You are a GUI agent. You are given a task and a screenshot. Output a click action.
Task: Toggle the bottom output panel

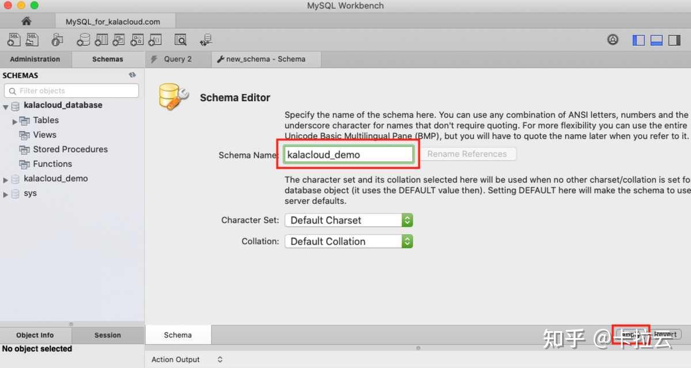point(656,39)
